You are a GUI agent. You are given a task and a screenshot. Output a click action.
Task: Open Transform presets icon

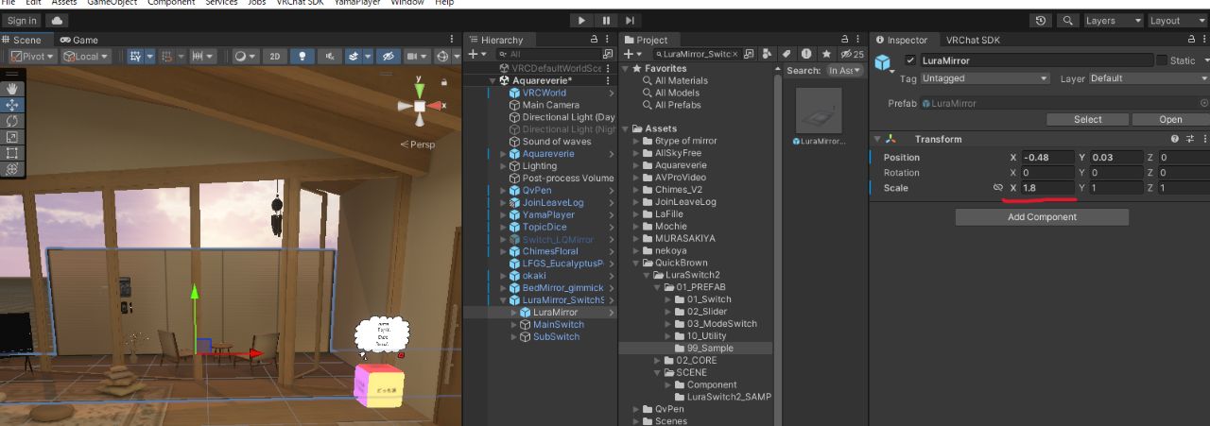tap(1189, 139)
